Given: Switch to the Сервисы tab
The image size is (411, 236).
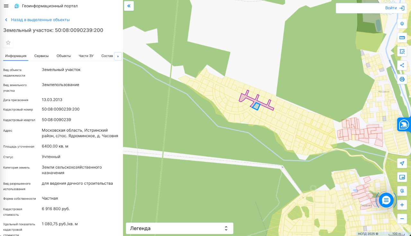Looking at the screenshot, I should click(41, 56).
